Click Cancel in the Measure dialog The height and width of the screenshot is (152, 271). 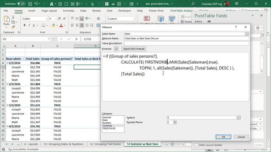tap(241, 137)
